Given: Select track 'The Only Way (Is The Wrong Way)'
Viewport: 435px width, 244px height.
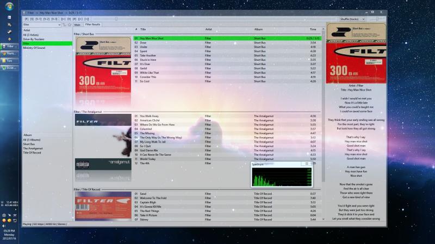Looking at the screenshot, I should click(x=227, y=138).
